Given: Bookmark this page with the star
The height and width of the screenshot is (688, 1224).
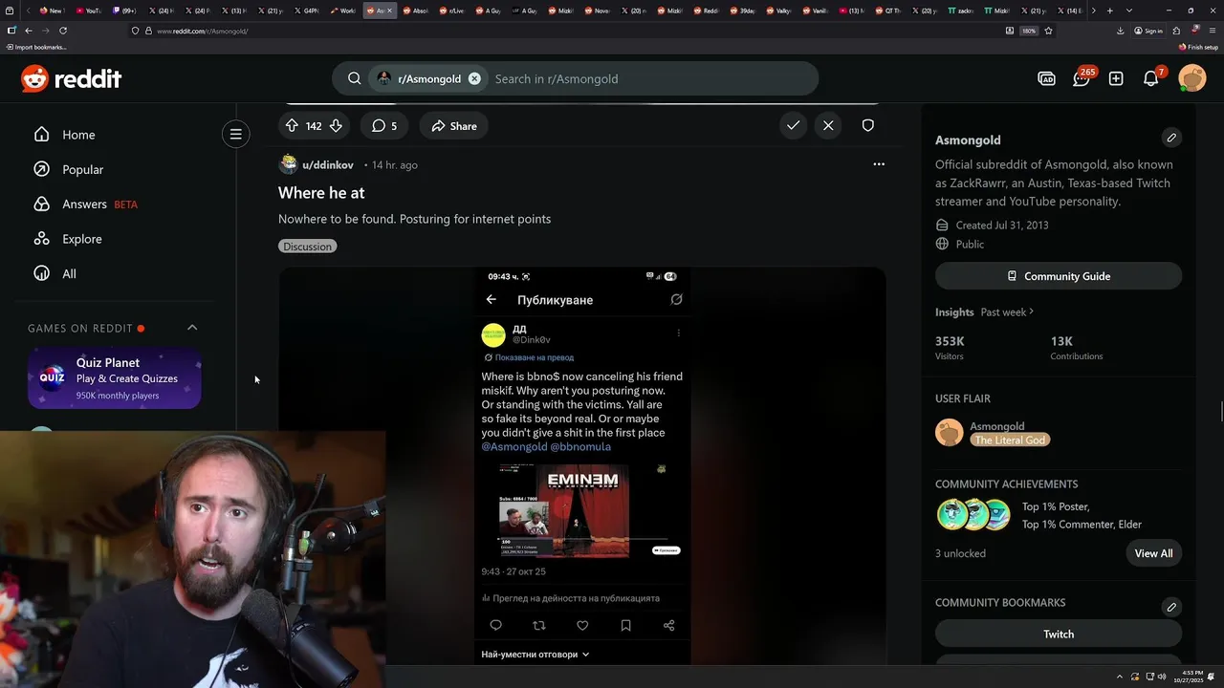Looking at the screenshot, I should click(x=1048, y=31).
